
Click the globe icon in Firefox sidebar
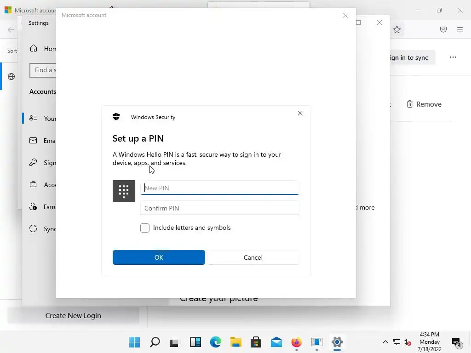click(11, 77)
